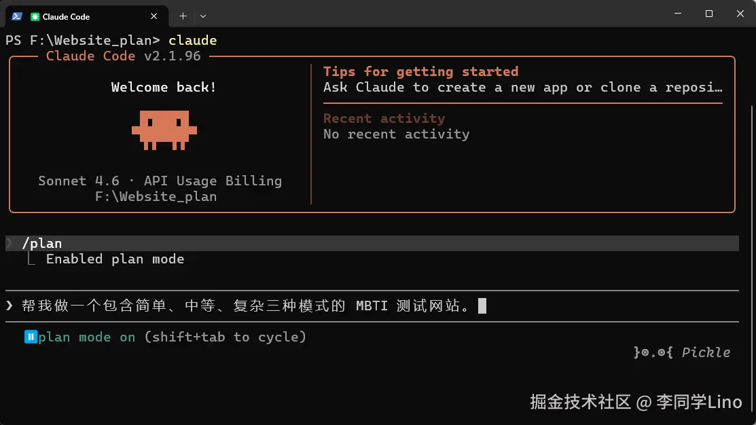Click the 'Tips for getting started' heading
The height and width of the screenshot is (425, 756).
coord(420,71)
